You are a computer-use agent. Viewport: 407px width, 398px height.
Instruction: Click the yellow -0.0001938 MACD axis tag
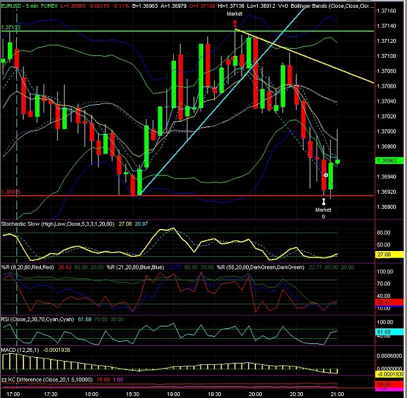tap(389, 374)
